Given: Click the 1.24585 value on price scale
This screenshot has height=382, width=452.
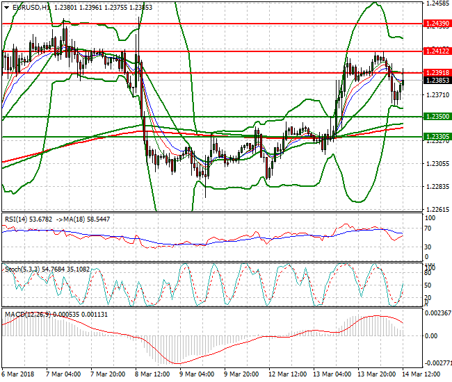Looking at the screenshot, I should [436, 3].
